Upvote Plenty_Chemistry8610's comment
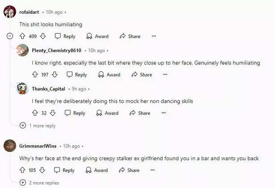Viewport: 275px width, 188px height. point(35,75)
